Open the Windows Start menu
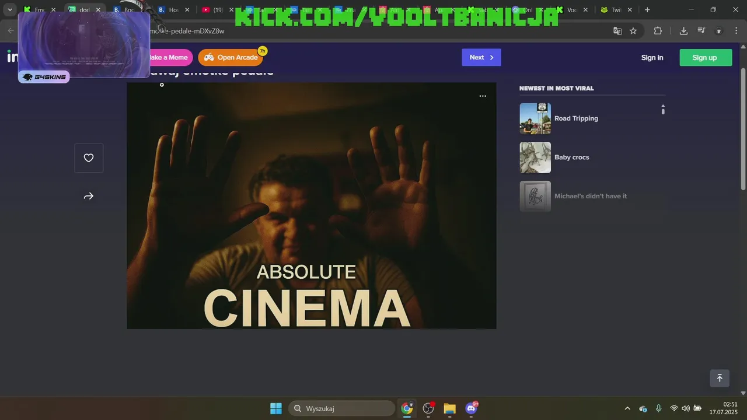747x420 pixels. 276,408
